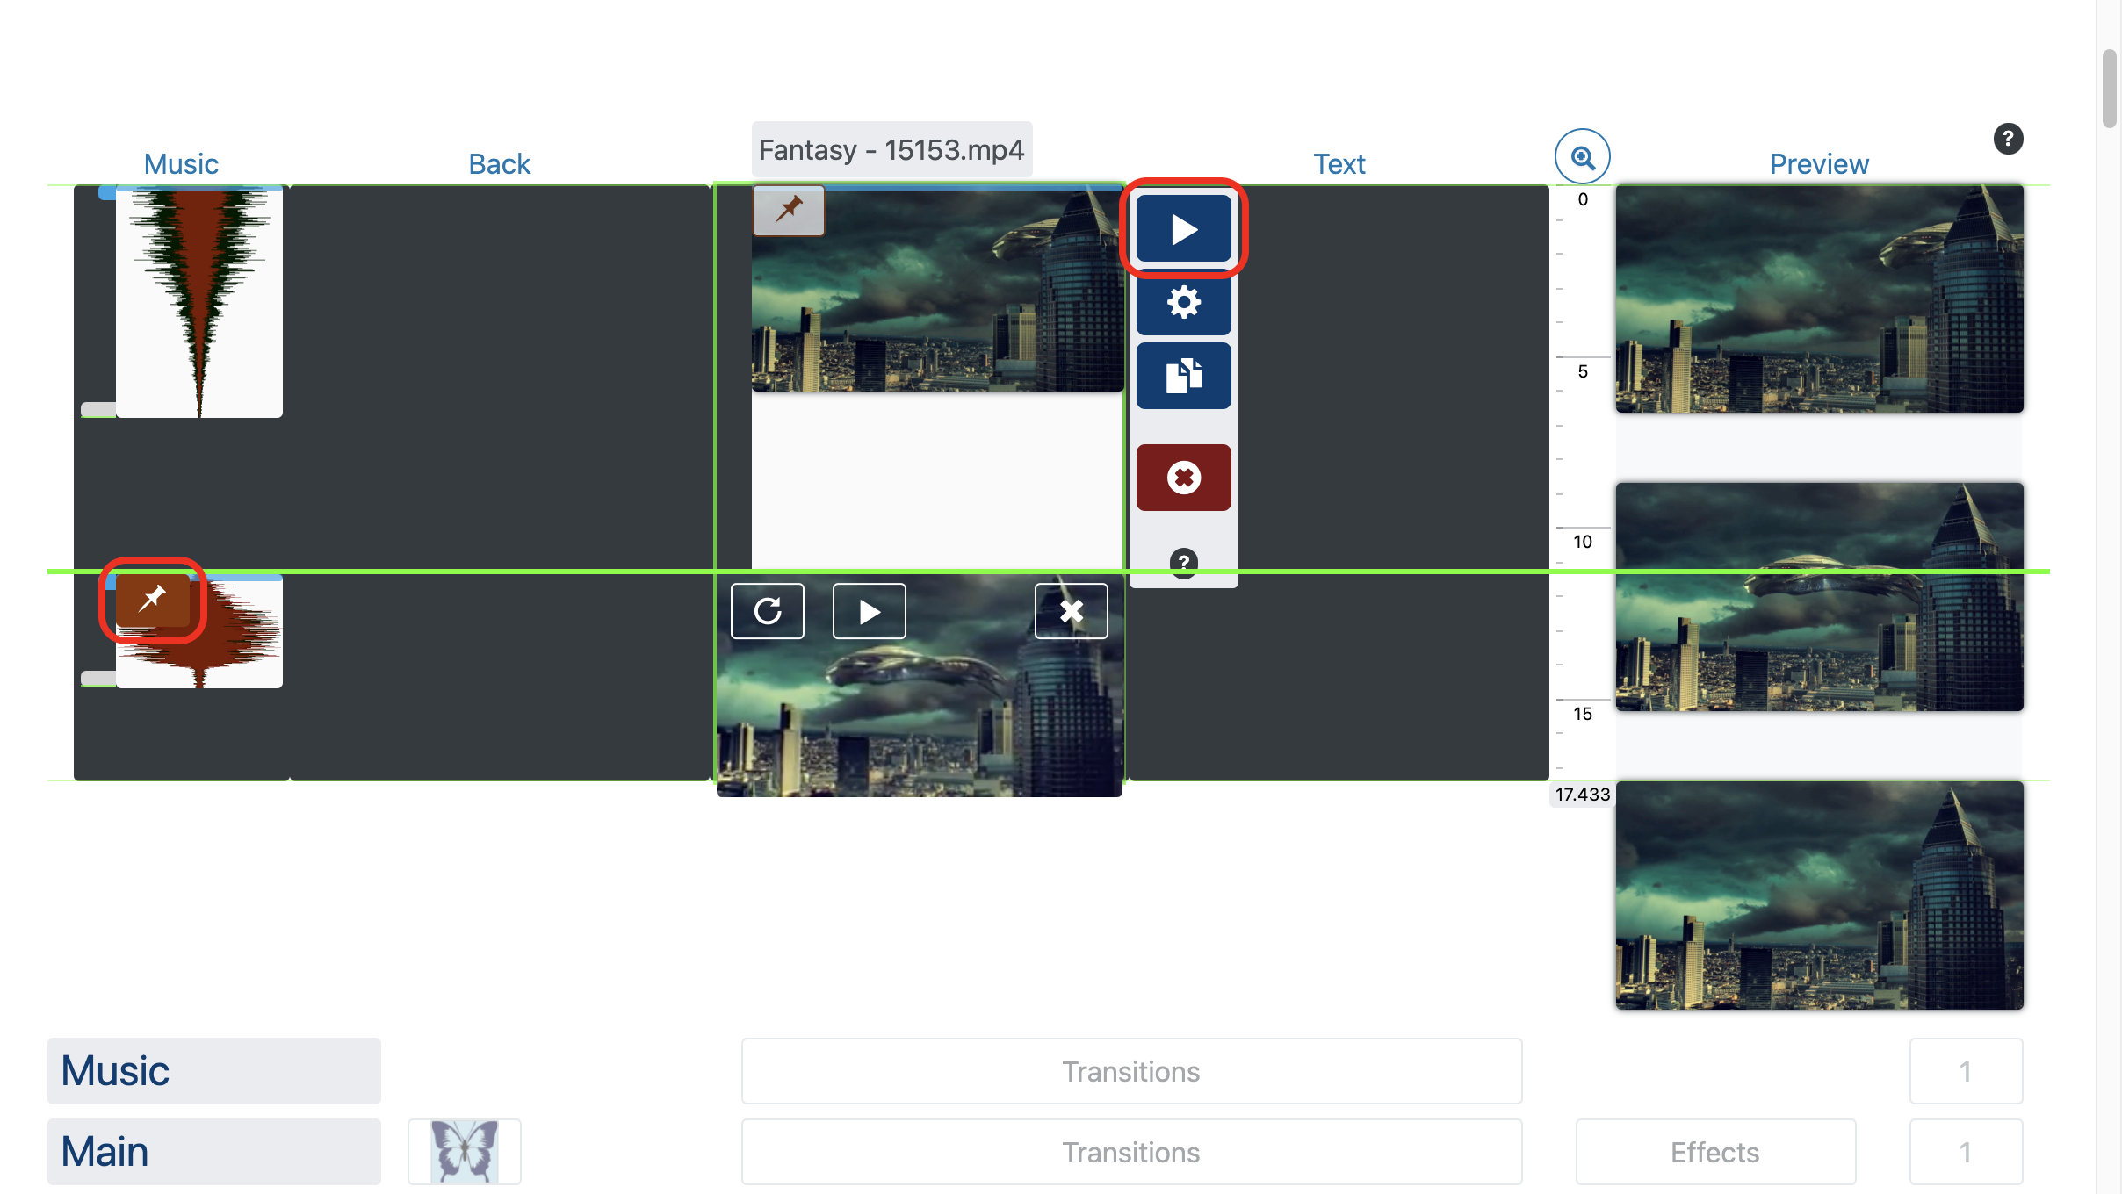Delete the selected clip with red X

coord(1183,478)
